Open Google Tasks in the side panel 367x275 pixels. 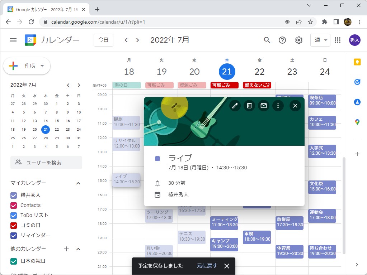[357, 82]
